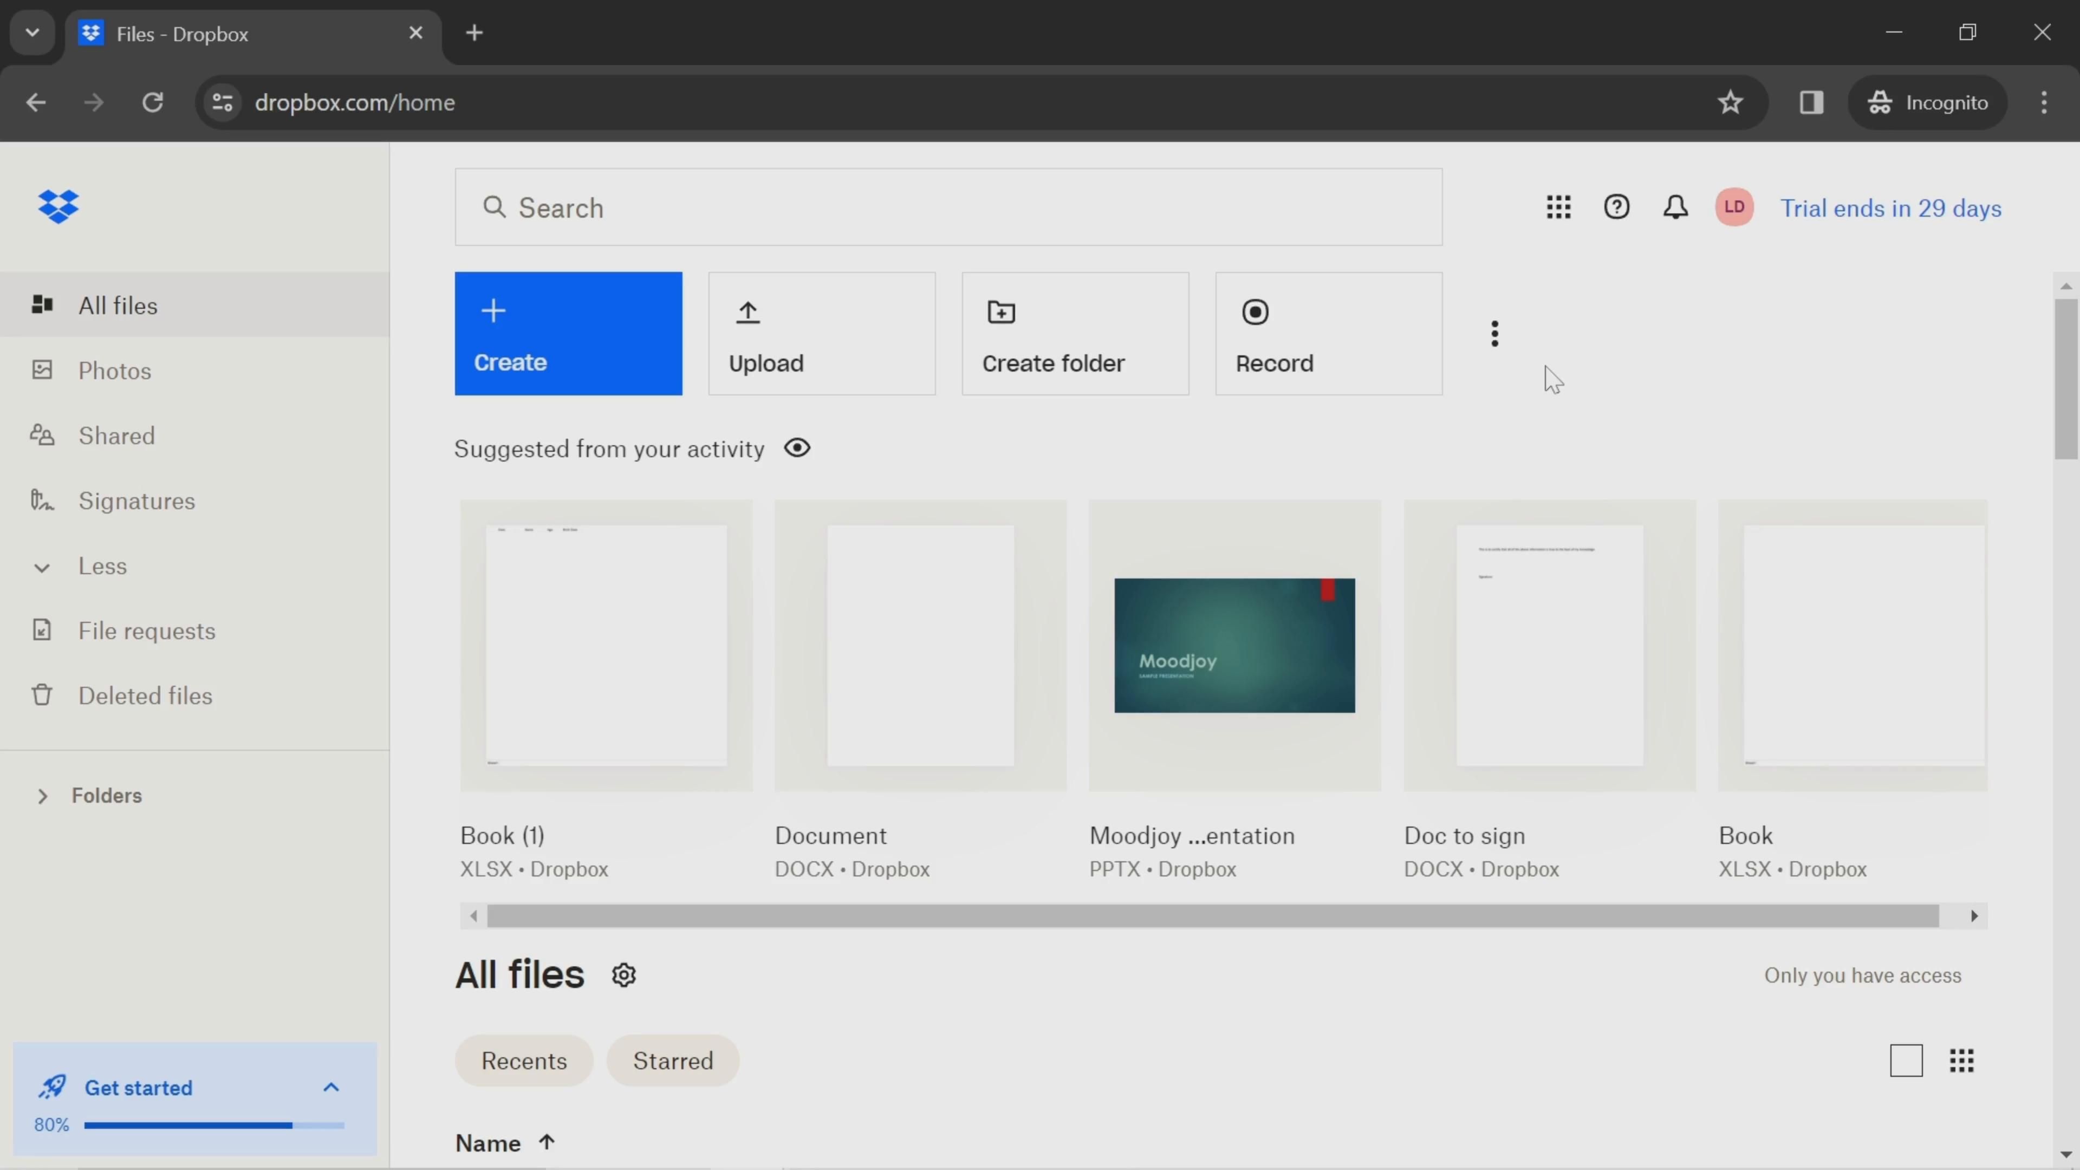Open All files settings gear
Image resolution: width=2080 pixels, height=1170 pixels.
tap(623, 976)
